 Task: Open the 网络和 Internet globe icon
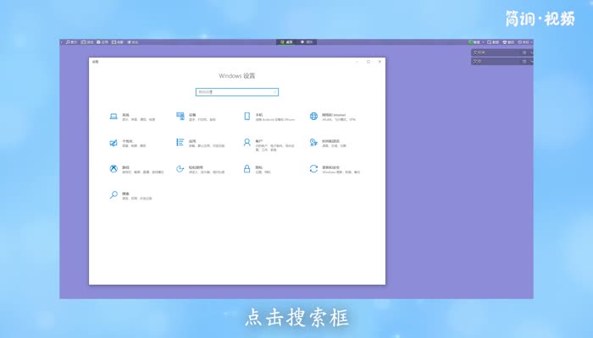pos(313,116)
